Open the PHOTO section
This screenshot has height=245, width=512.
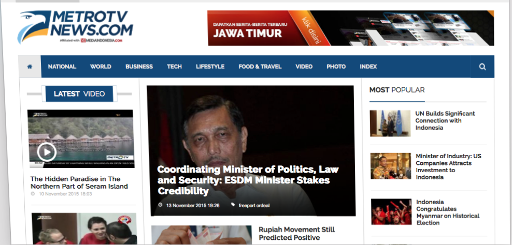[x=336, y=67]
